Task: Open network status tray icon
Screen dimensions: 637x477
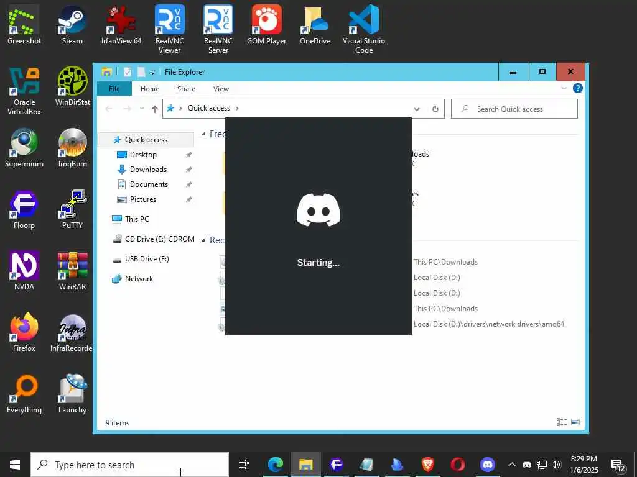Action: pyautogui.click(x=542, y=465)
